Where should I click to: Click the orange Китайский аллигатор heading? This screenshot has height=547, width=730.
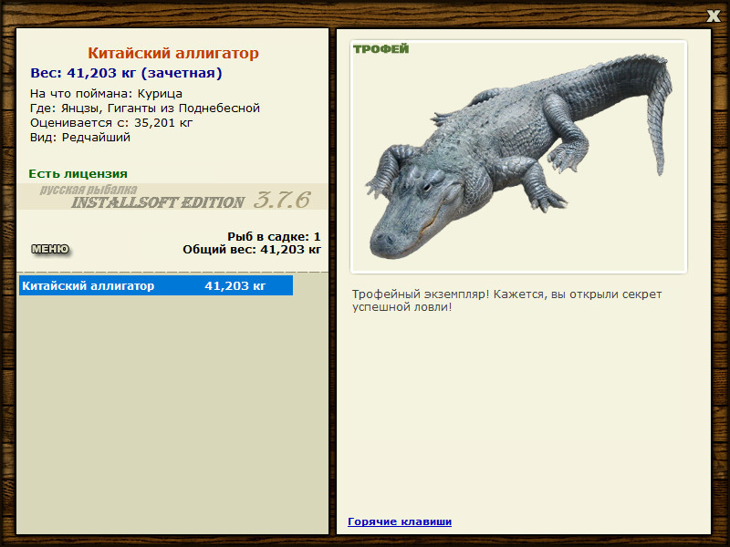[x=173, y=53]
